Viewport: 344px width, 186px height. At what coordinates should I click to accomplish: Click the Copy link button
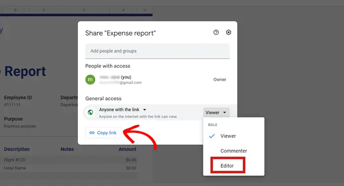coord(103,133)
